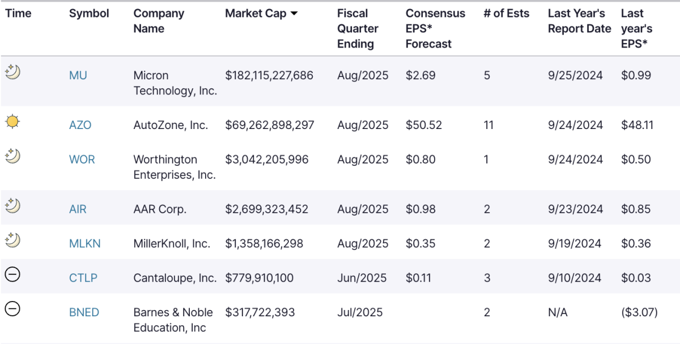
Task: Click the Company Name column header
Action: tap(159, 21)
